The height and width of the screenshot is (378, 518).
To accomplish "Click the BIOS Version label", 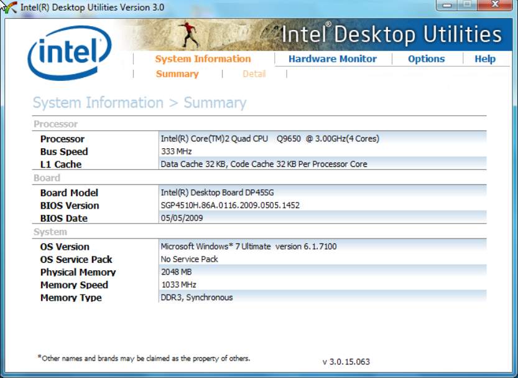I will pos(70,206).
